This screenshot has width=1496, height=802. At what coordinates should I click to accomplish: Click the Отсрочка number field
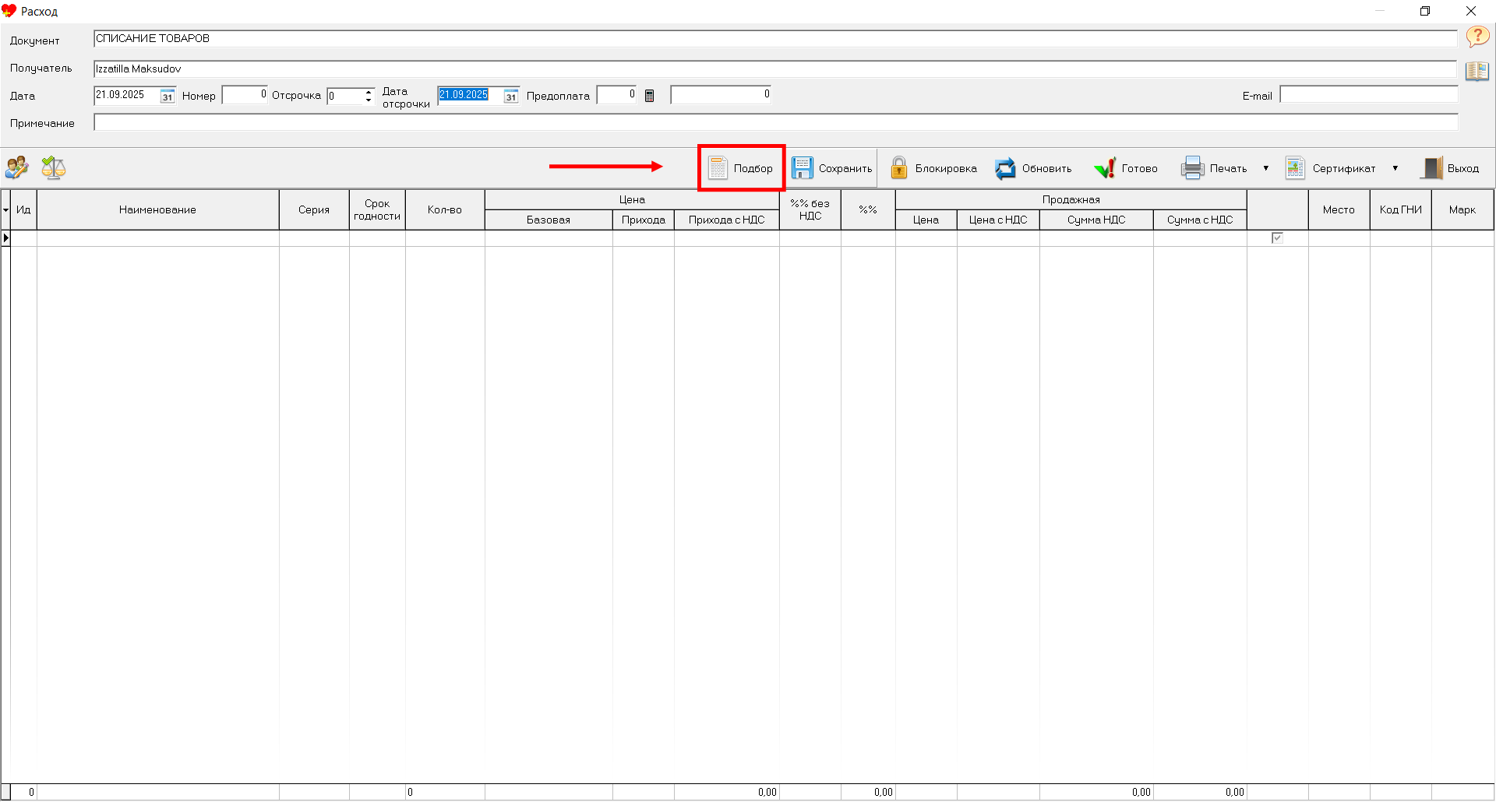pos(344,95)
